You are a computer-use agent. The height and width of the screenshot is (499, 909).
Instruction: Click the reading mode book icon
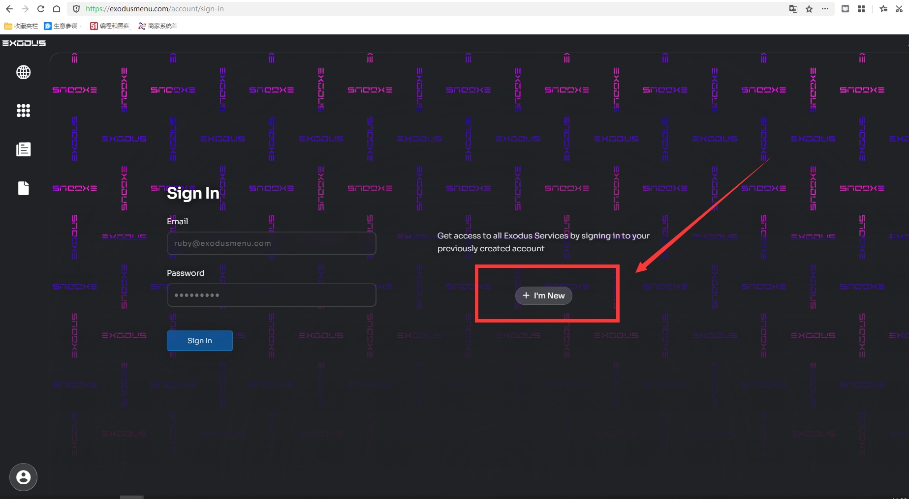point(845,9)
